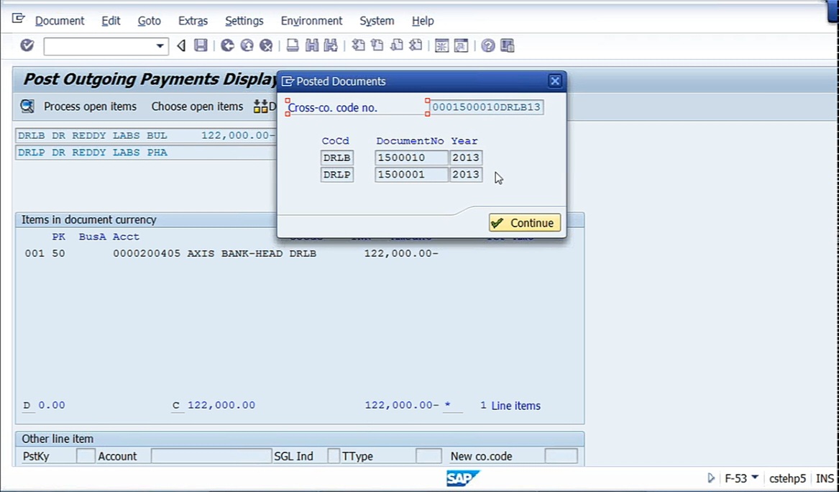
Task: Click the Generate Shortcut icon
Action: point(461,45)
